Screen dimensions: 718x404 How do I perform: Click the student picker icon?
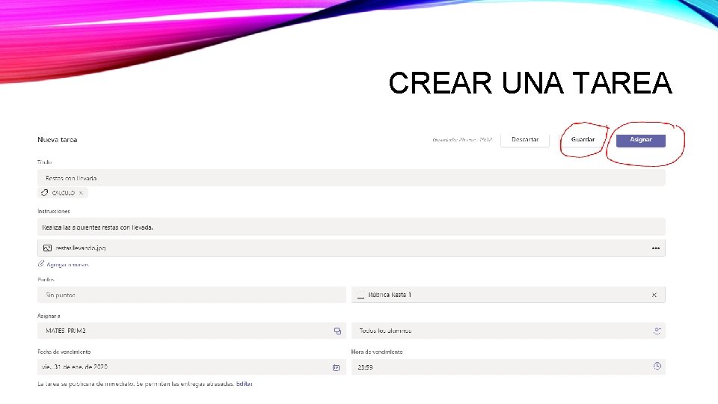point(657,331)
